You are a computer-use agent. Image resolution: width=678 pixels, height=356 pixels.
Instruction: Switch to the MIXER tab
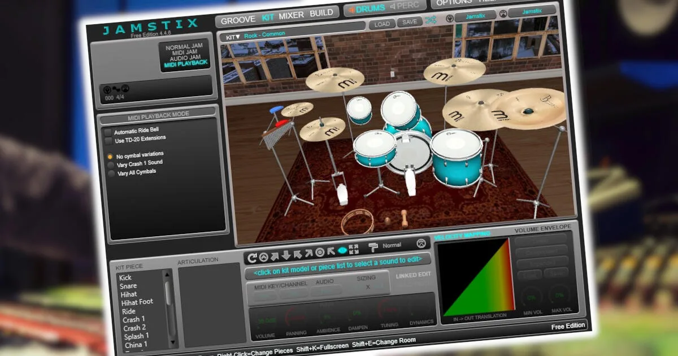[292, 15]
